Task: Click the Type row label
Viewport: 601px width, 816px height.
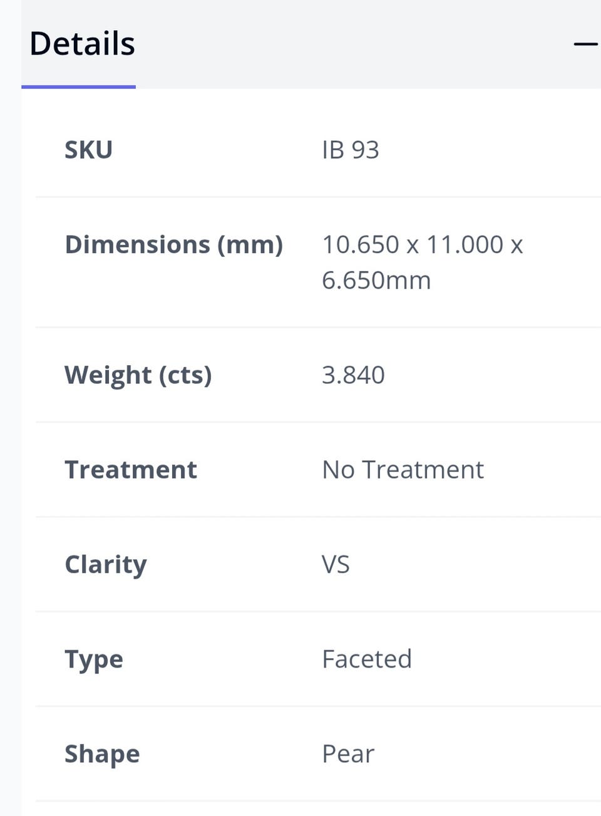Action: [x=94, y=659]
